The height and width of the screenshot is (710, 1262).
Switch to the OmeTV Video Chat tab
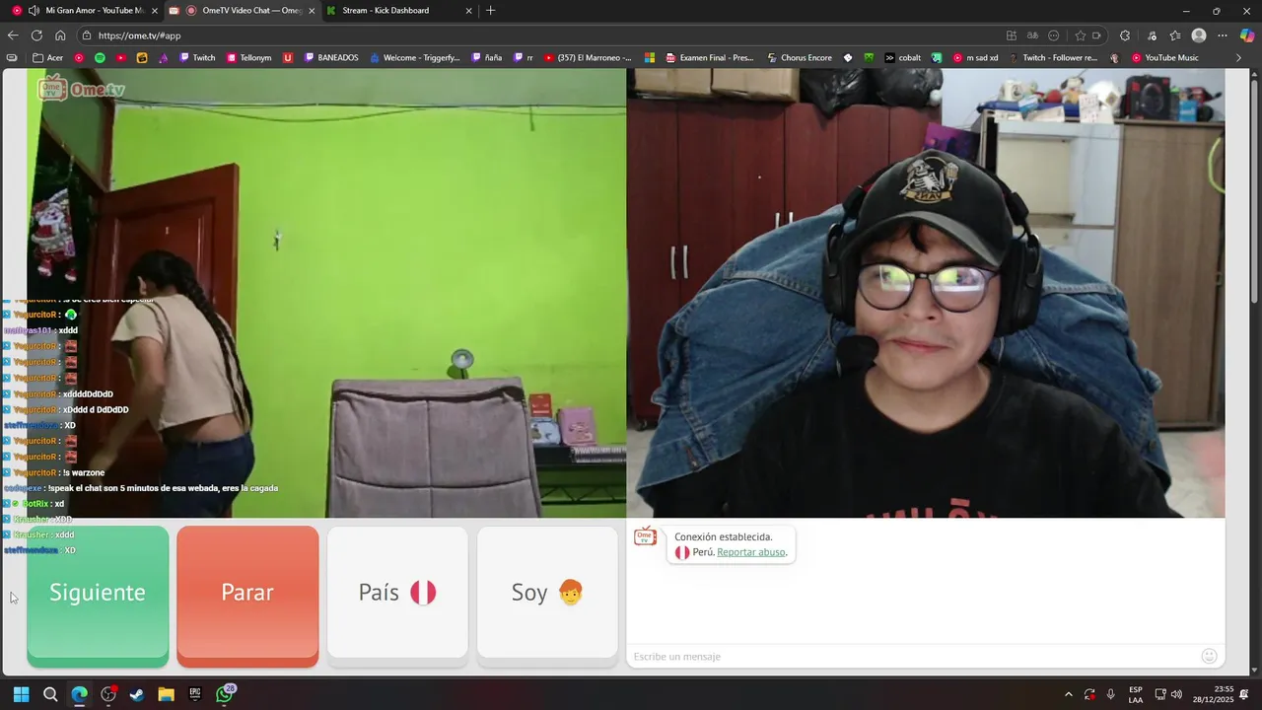point(243,11)
